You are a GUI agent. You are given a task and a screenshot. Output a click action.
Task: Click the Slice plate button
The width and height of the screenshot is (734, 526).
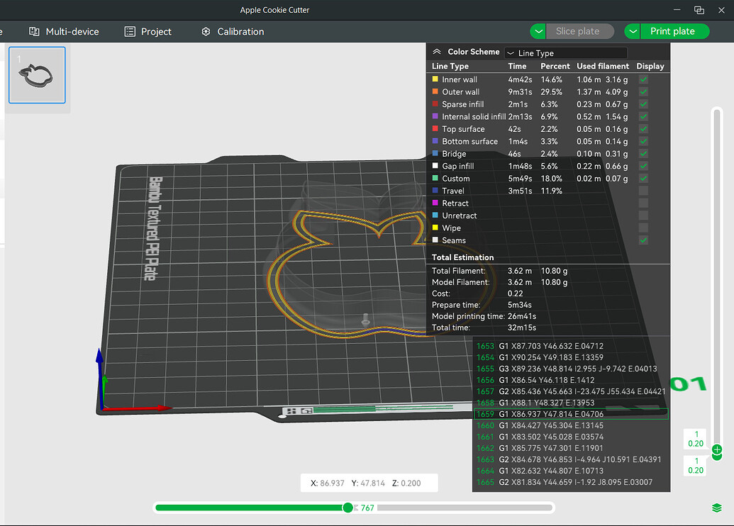tap(580, 31)
